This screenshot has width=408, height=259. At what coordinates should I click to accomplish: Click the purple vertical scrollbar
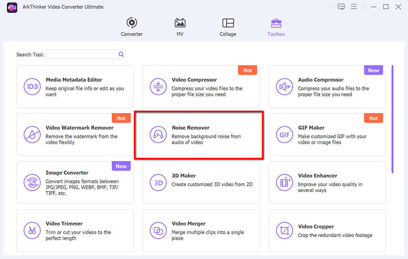[x=392, y=119]
